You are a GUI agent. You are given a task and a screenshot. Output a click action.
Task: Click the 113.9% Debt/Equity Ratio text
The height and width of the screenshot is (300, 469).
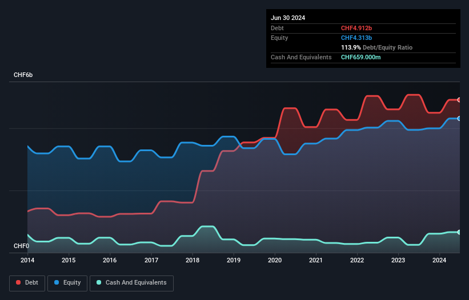coord(376,47)
